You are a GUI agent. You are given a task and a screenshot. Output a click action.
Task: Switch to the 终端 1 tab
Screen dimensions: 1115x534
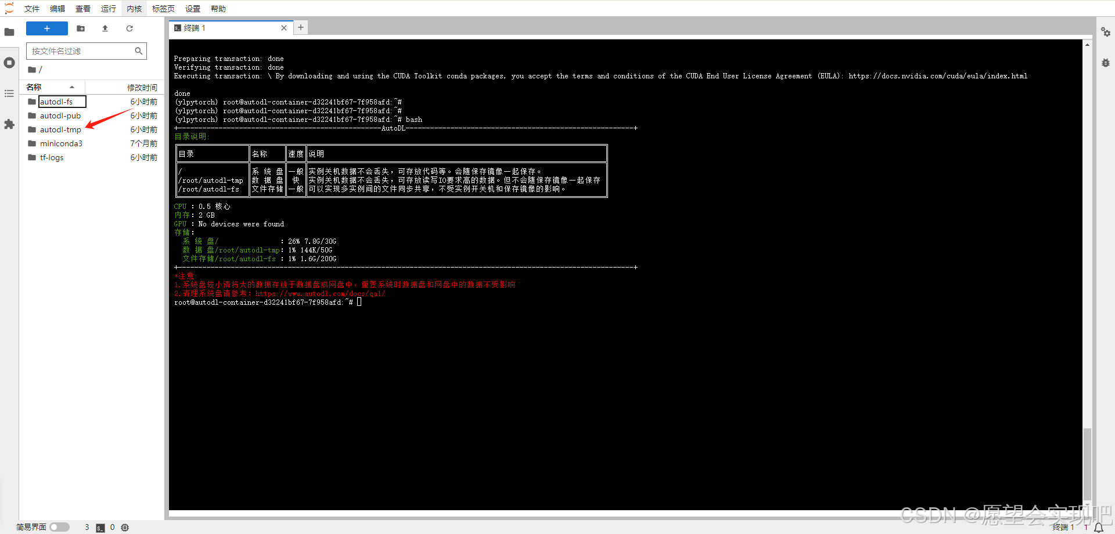[x=231, y=28]
